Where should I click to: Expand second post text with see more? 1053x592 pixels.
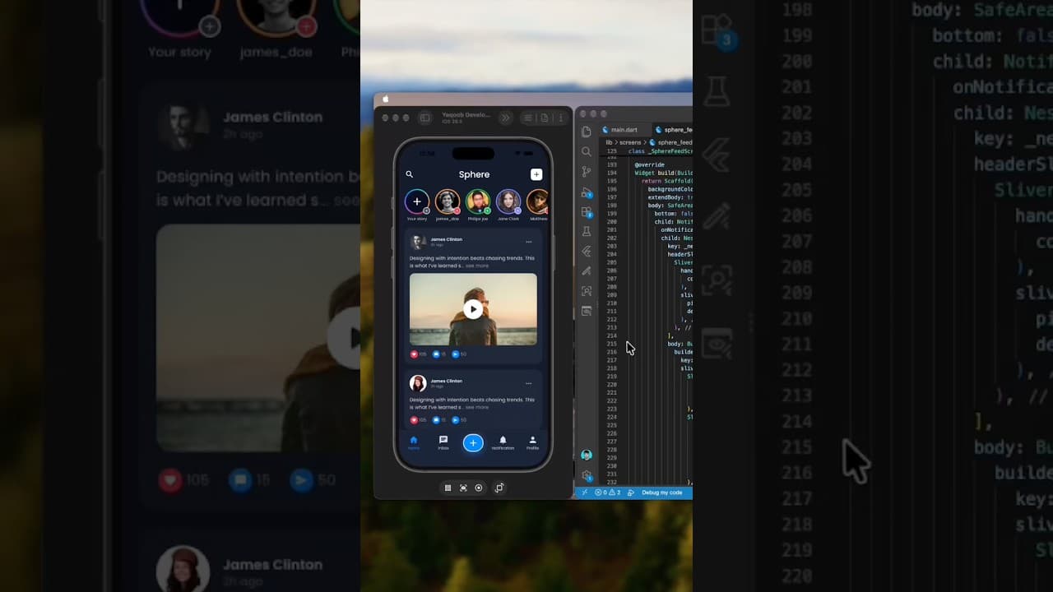pyautogui.click(x=477, y=407)
